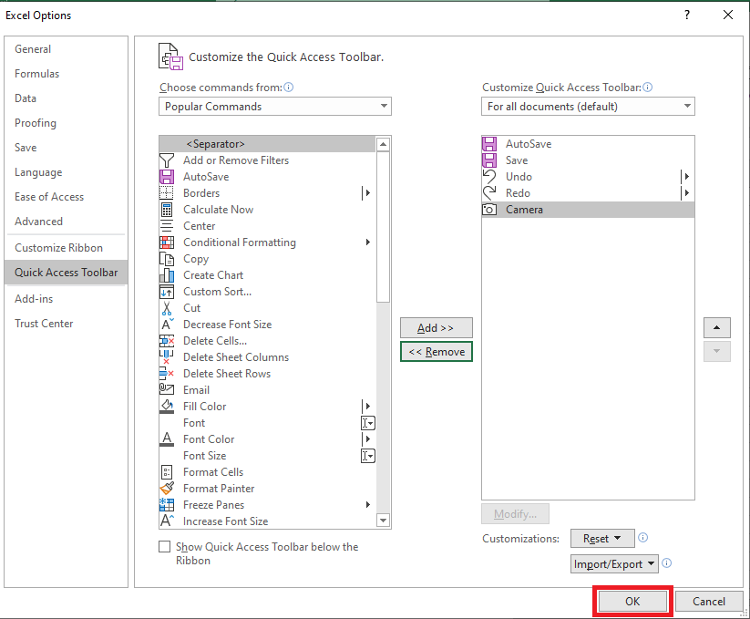Screen dimensions: 750x619
Task: Expand the Fill Color submenu arrow
Action: 367,407
